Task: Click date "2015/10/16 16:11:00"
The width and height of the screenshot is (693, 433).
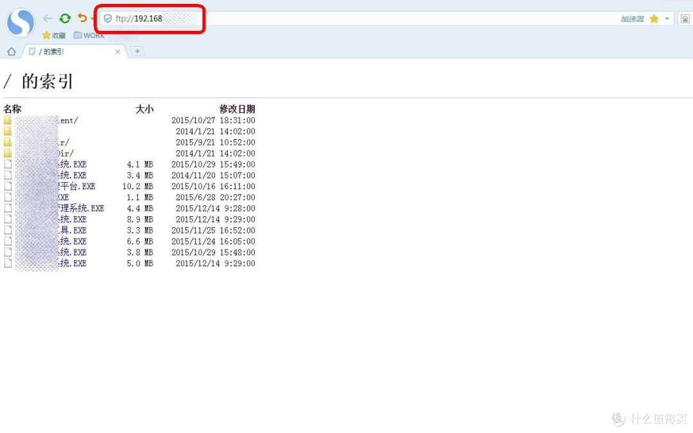Action: (x=213, y=186)
